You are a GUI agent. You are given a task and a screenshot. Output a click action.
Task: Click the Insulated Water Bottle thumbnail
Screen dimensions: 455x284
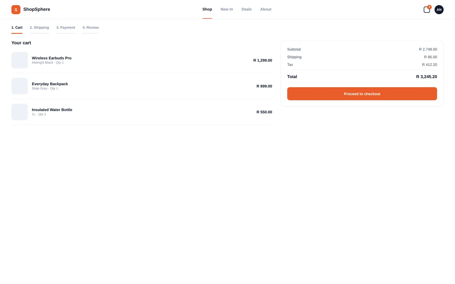(x=20, y=112)
